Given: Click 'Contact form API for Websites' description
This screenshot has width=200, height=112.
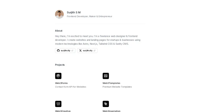Looking at the screenshot, I should [70, 87].
